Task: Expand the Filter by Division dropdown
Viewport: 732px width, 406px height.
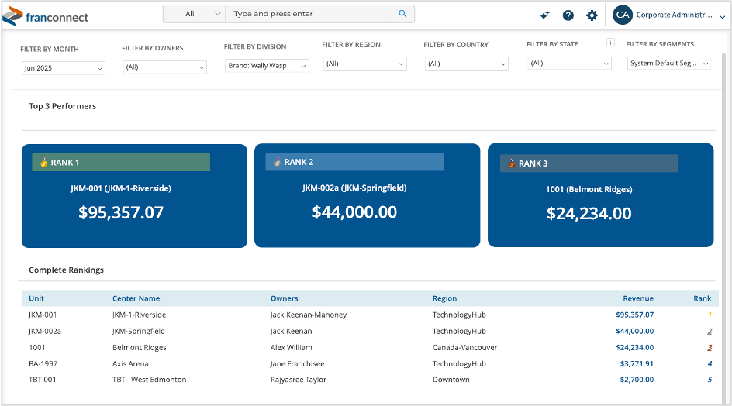Action: tap(267, 66)
